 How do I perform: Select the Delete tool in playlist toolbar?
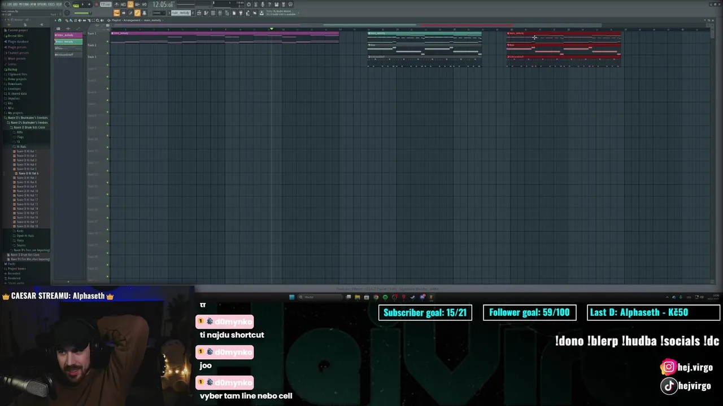(x=75, y=20)
